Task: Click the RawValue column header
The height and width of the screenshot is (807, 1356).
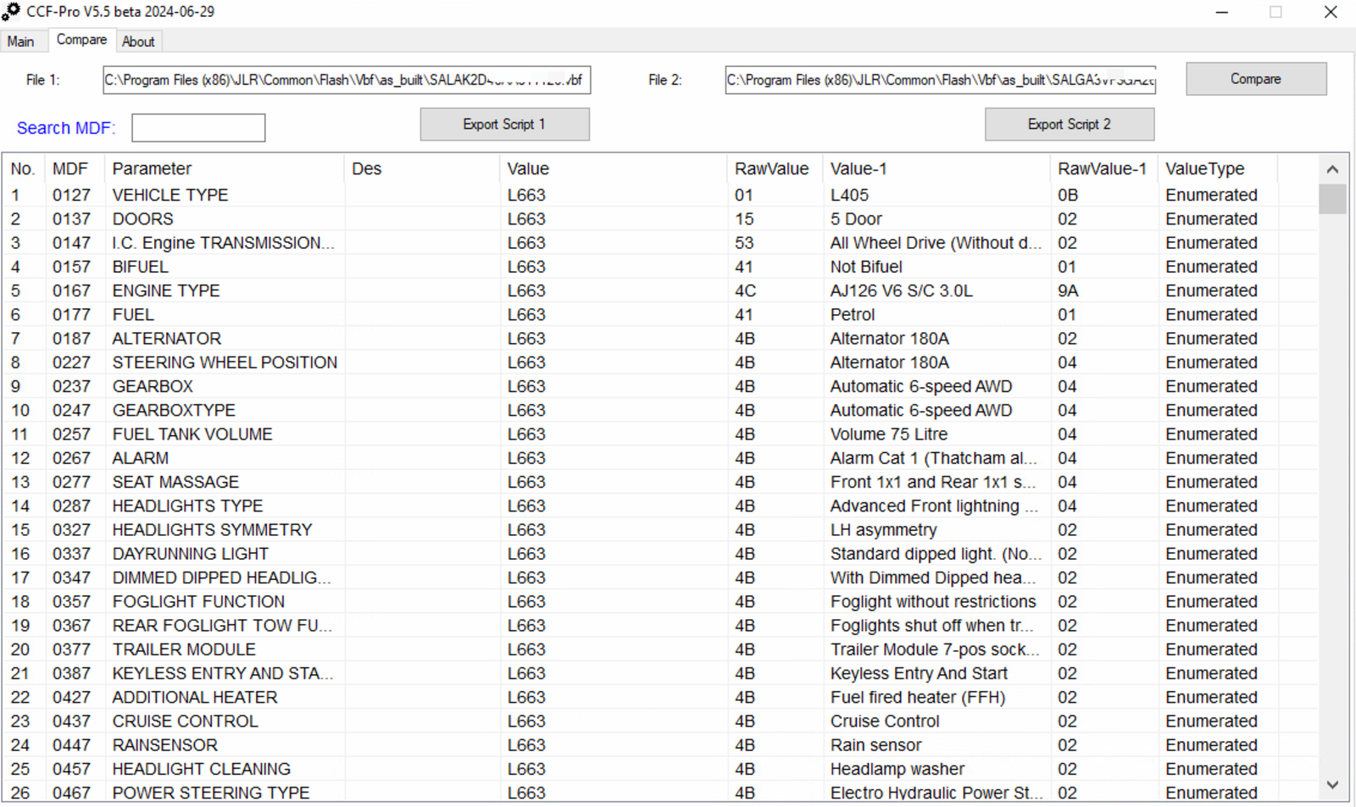Action: tap(774, 169)
